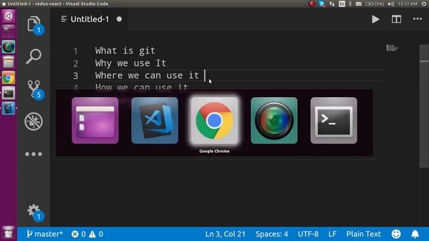This screenshot has width=429, height=241.
Task: Click line 2 text 'Why we use It'
Action: tap(131, 63)
